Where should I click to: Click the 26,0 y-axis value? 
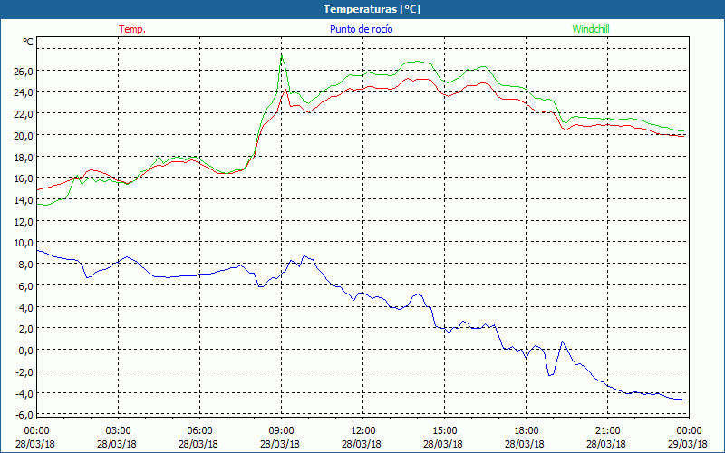point(23,72)
